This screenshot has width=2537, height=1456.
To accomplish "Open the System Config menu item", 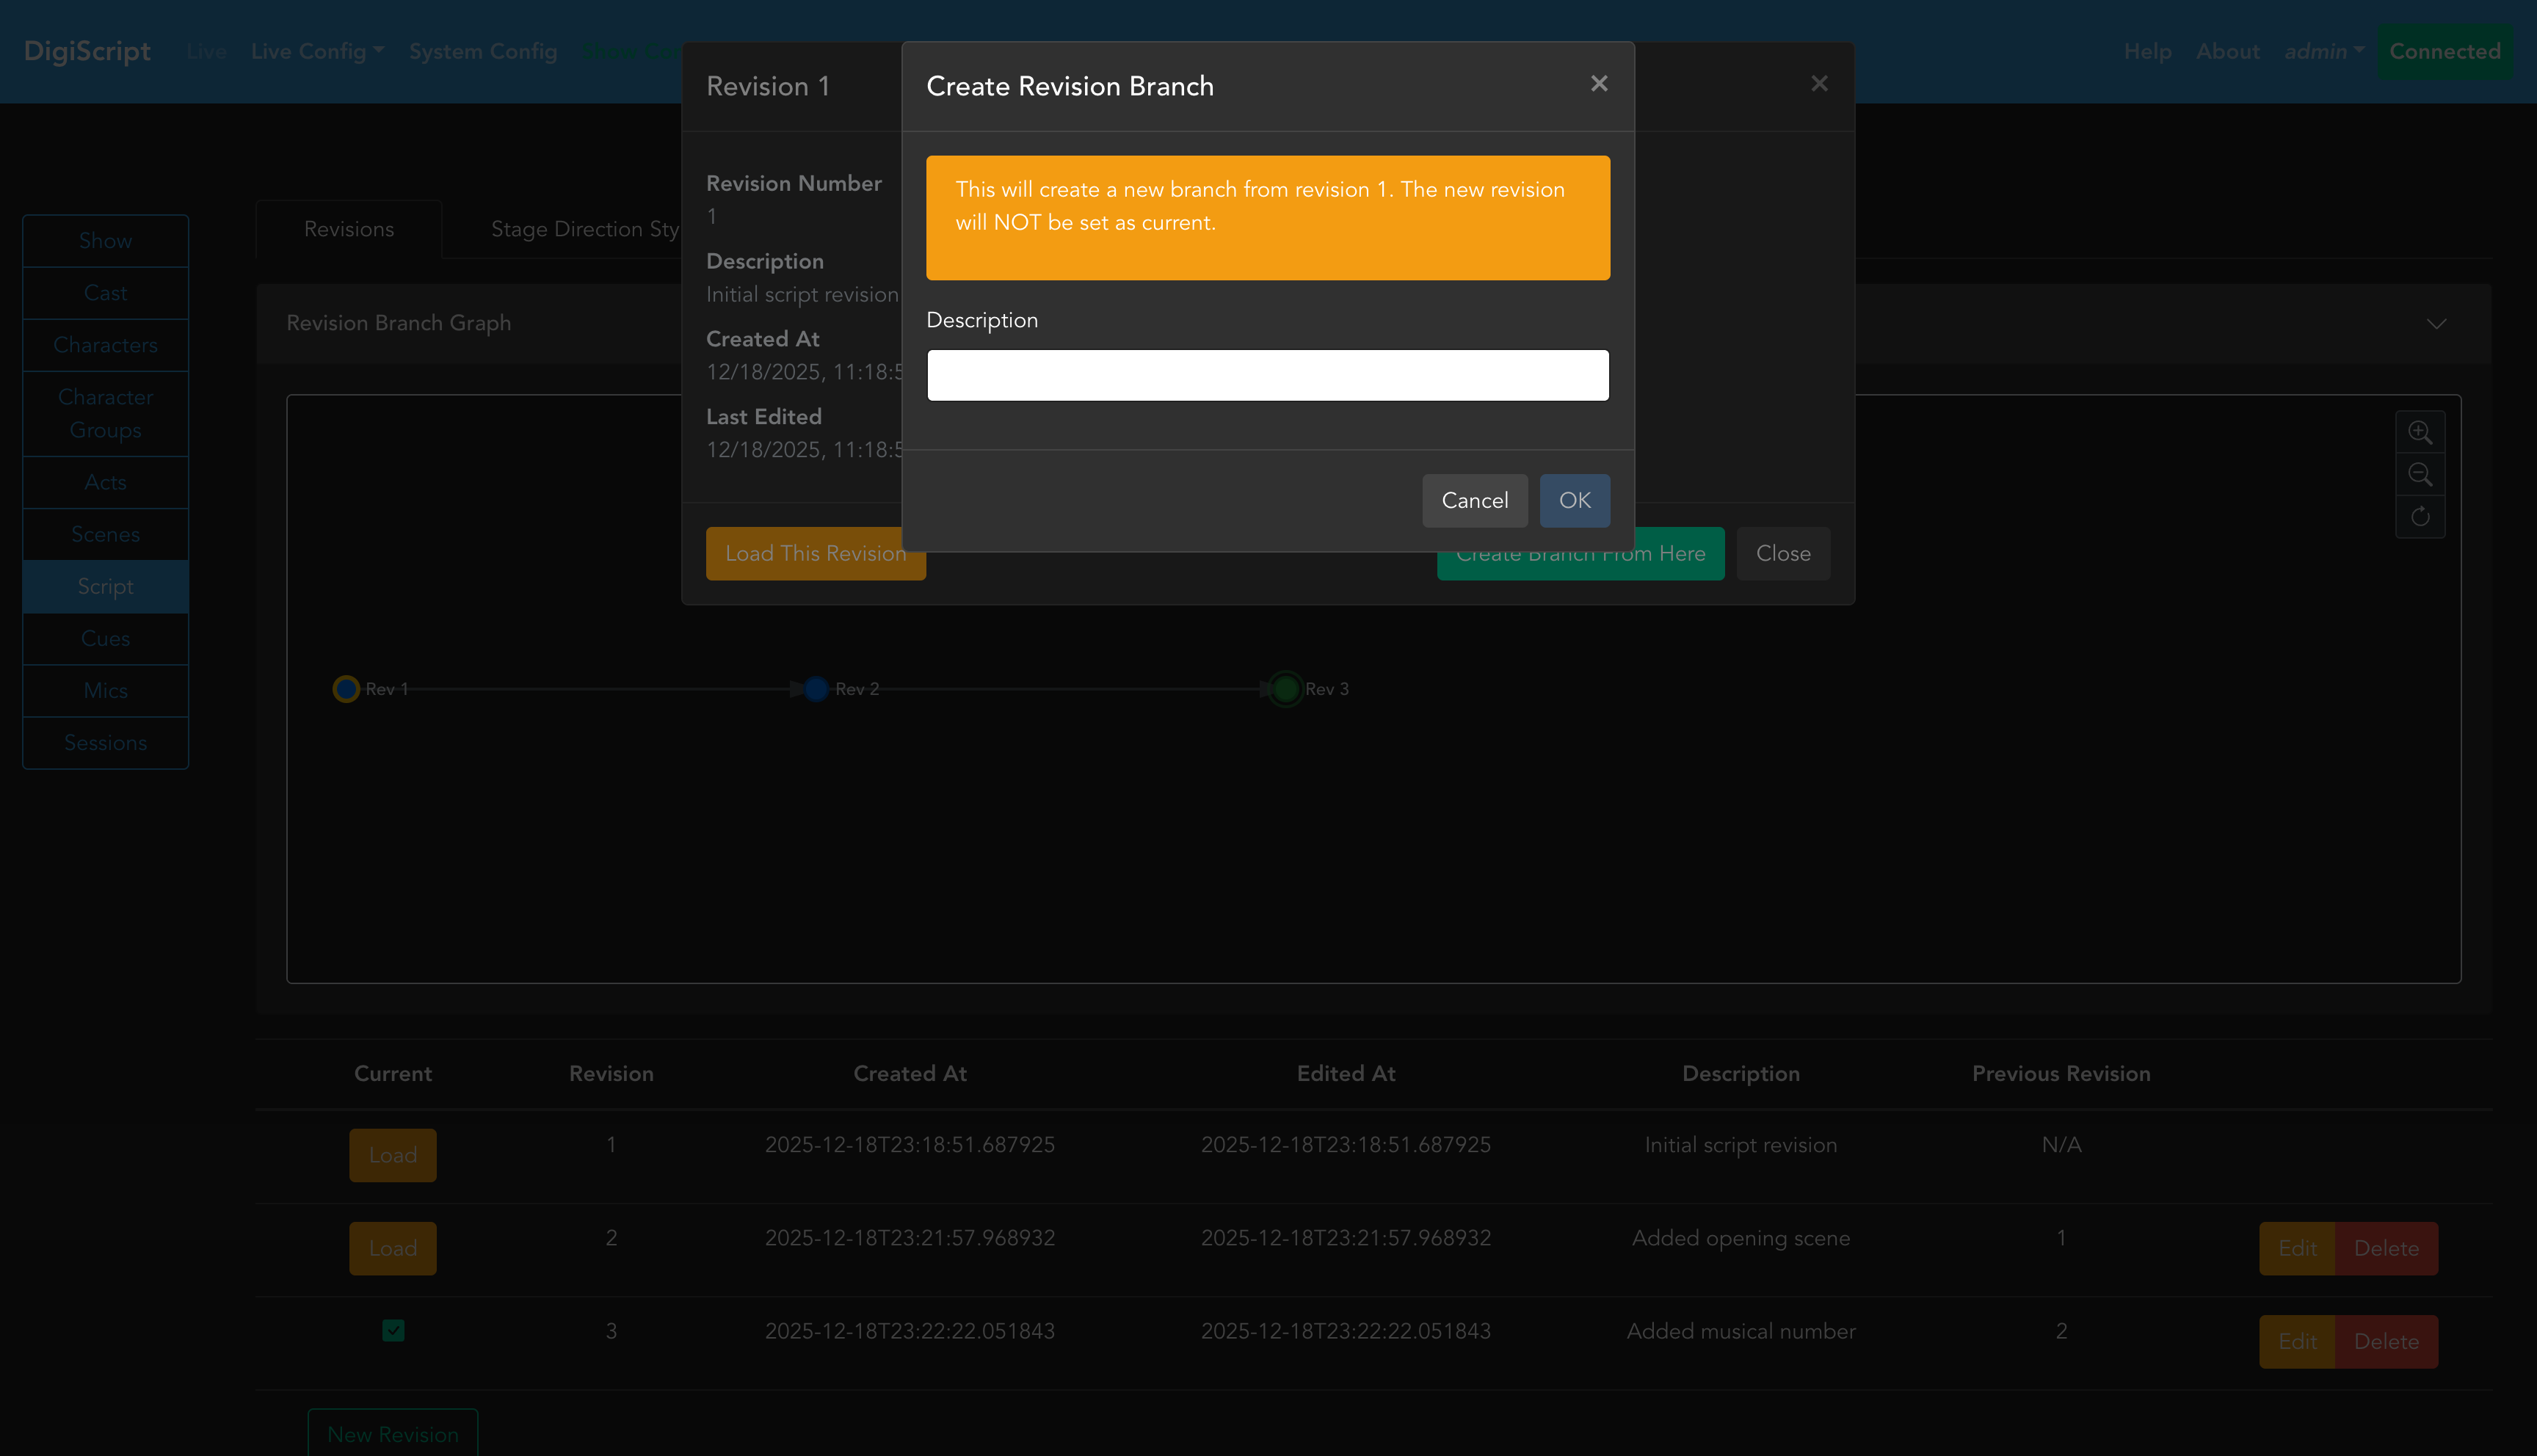I will tap(482, 51).
